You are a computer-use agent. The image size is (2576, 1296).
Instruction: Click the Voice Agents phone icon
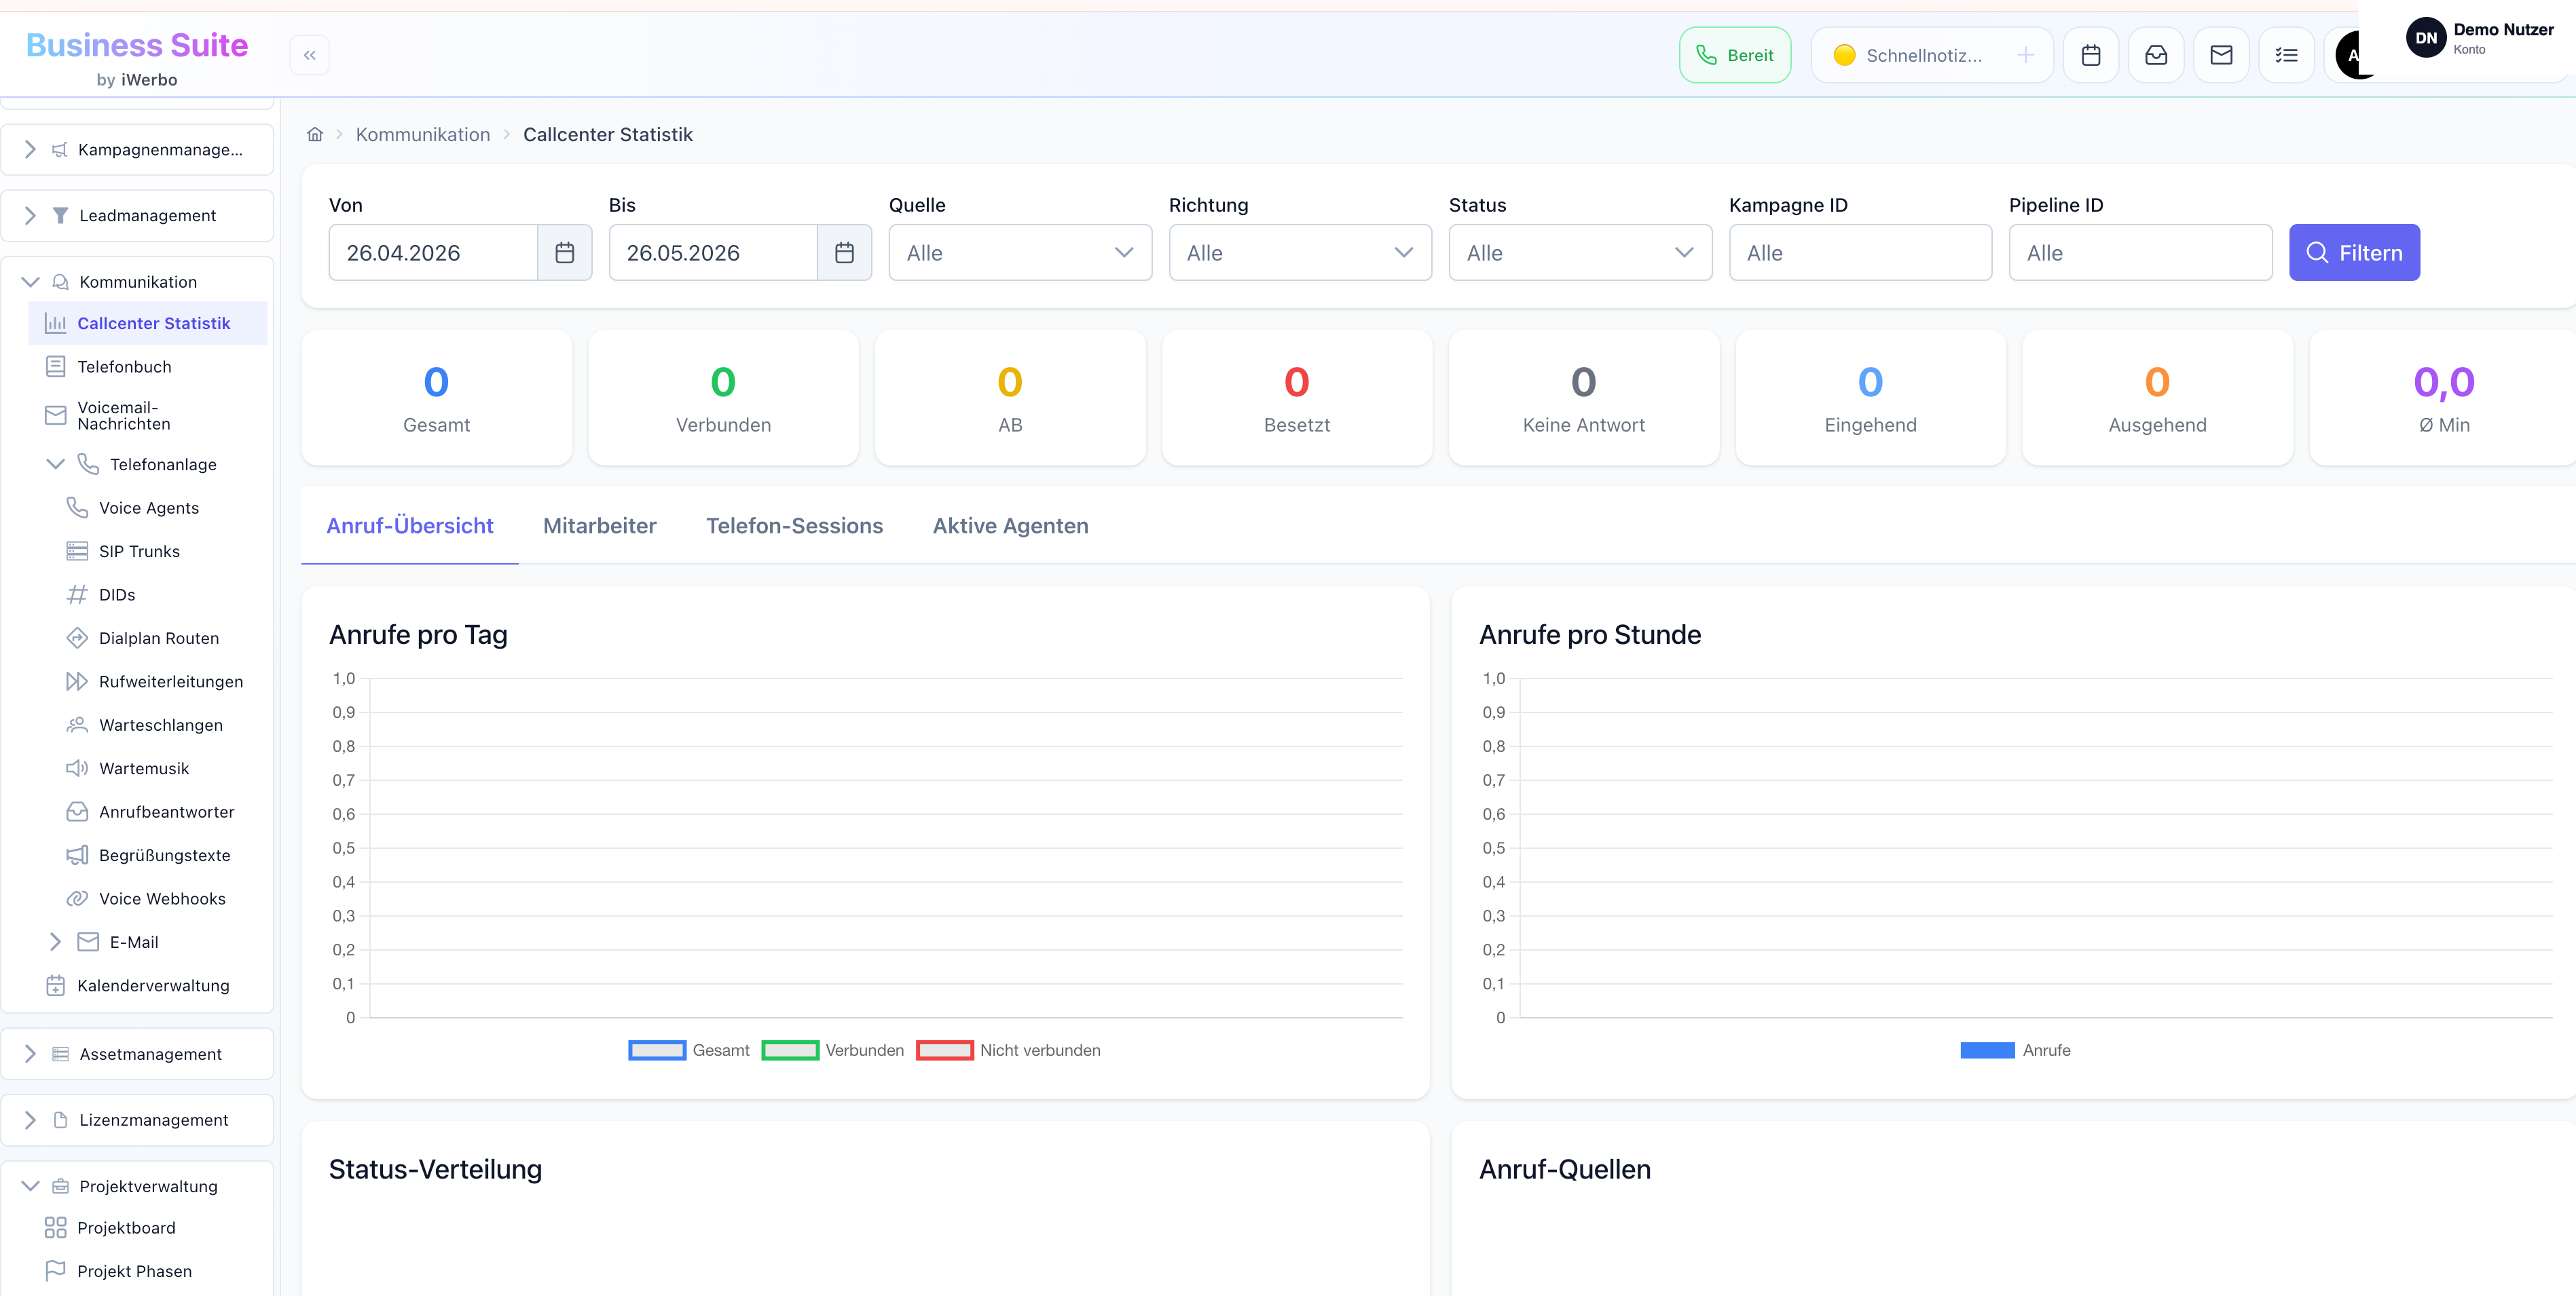point(77,508)
